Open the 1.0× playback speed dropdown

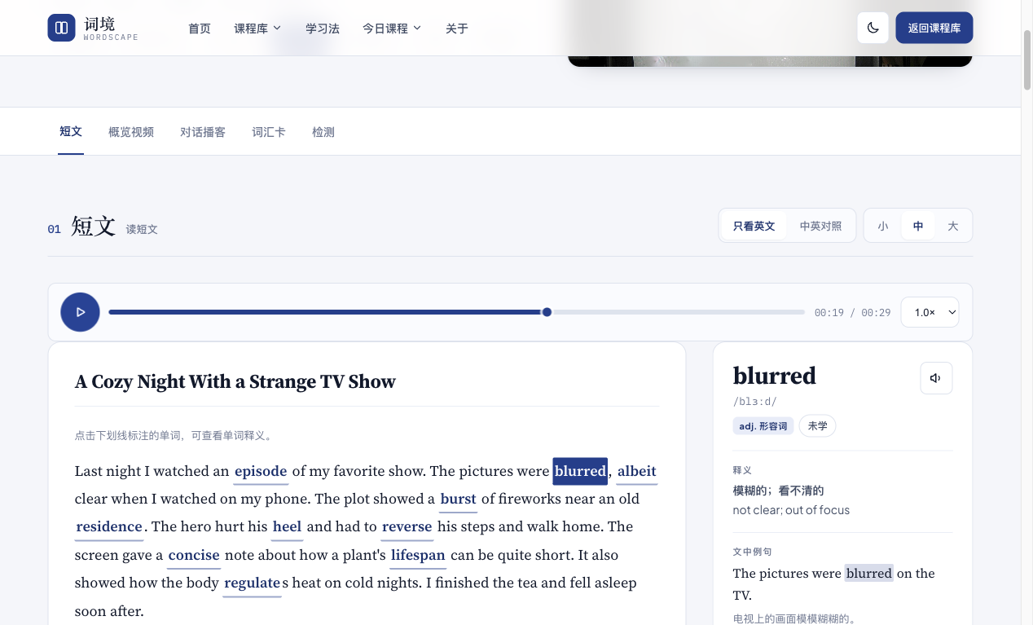930,312
